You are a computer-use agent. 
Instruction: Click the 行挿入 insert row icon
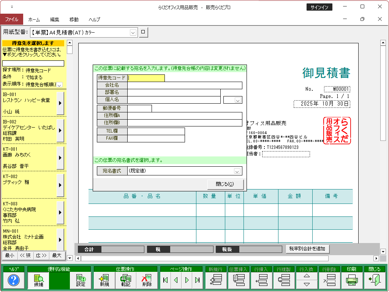pyautogui.click(x=261, y=280)
